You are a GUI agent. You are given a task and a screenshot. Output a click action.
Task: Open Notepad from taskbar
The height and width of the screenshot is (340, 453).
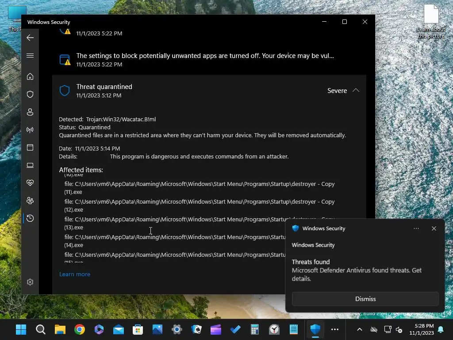tap(294, 329)
